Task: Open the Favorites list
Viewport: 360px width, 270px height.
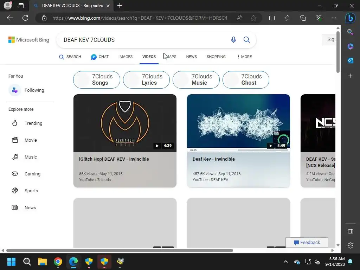Action: pos(288,18)
